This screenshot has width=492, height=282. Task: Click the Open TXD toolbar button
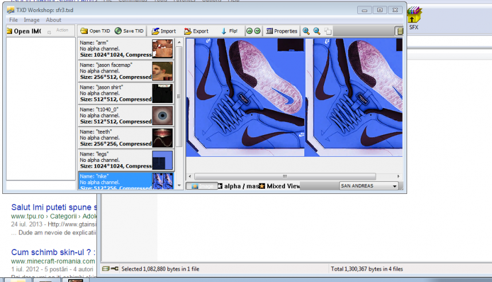tap(95, 31)
